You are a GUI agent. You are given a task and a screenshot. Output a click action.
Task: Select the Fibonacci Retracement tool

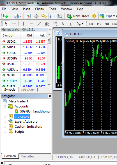tap(55, 24)
